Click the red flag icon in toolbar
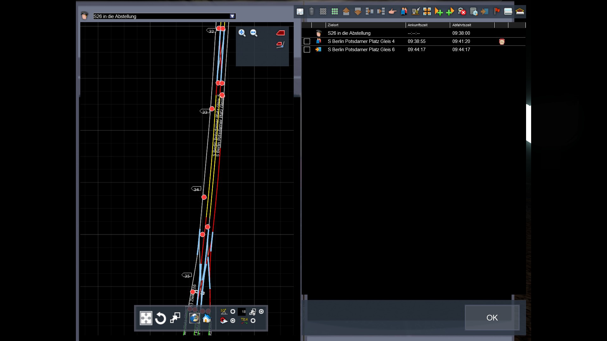Screen dimensions: 607x341 (x=497, y=11)
